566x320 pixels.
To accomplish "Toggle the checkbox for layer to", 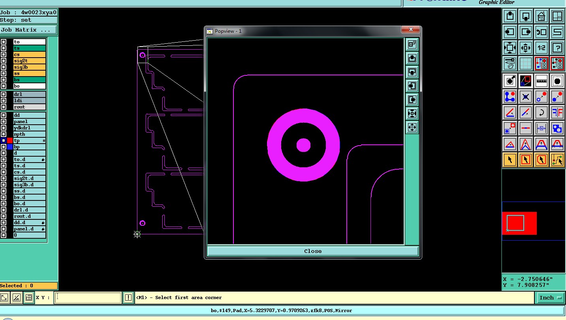I will 3,42.
